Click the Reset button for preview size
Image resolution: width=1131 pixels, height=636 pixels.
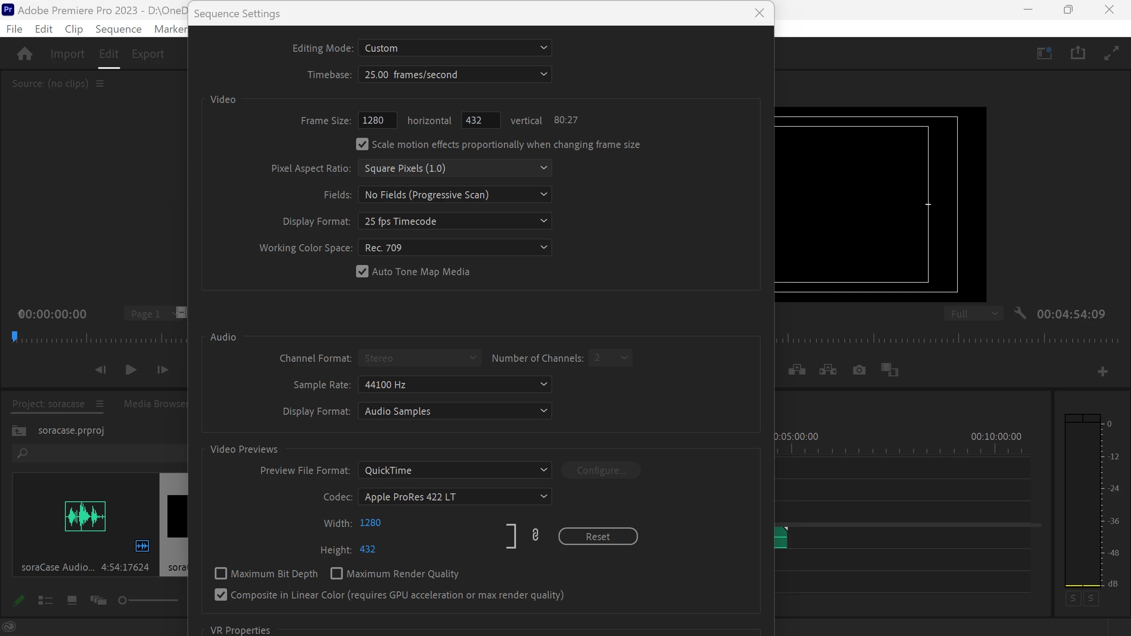click(x=597, y=537)
